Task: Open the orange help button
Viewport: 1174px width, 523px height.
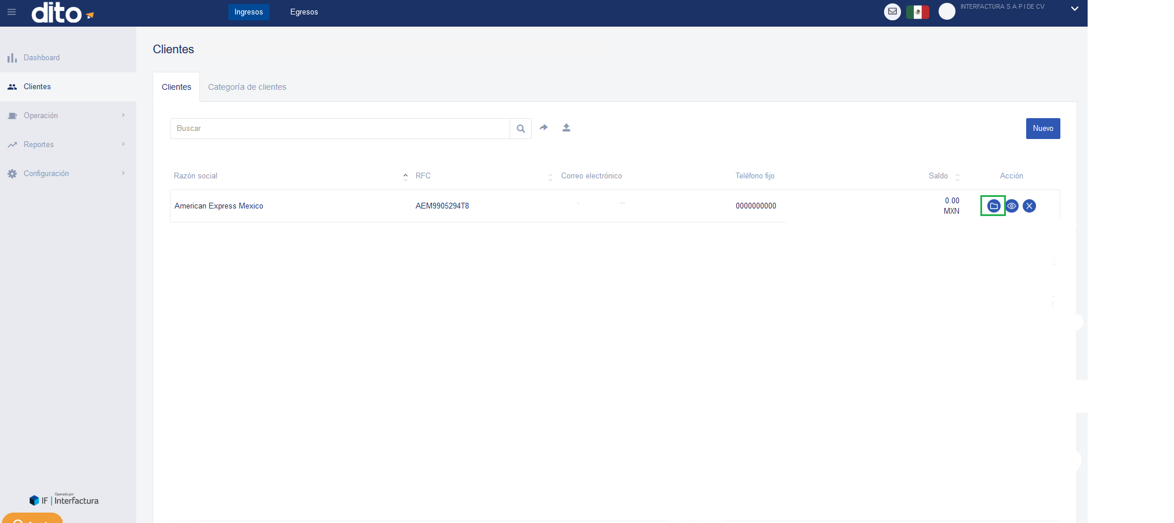Action: click(x=32, y=518)
